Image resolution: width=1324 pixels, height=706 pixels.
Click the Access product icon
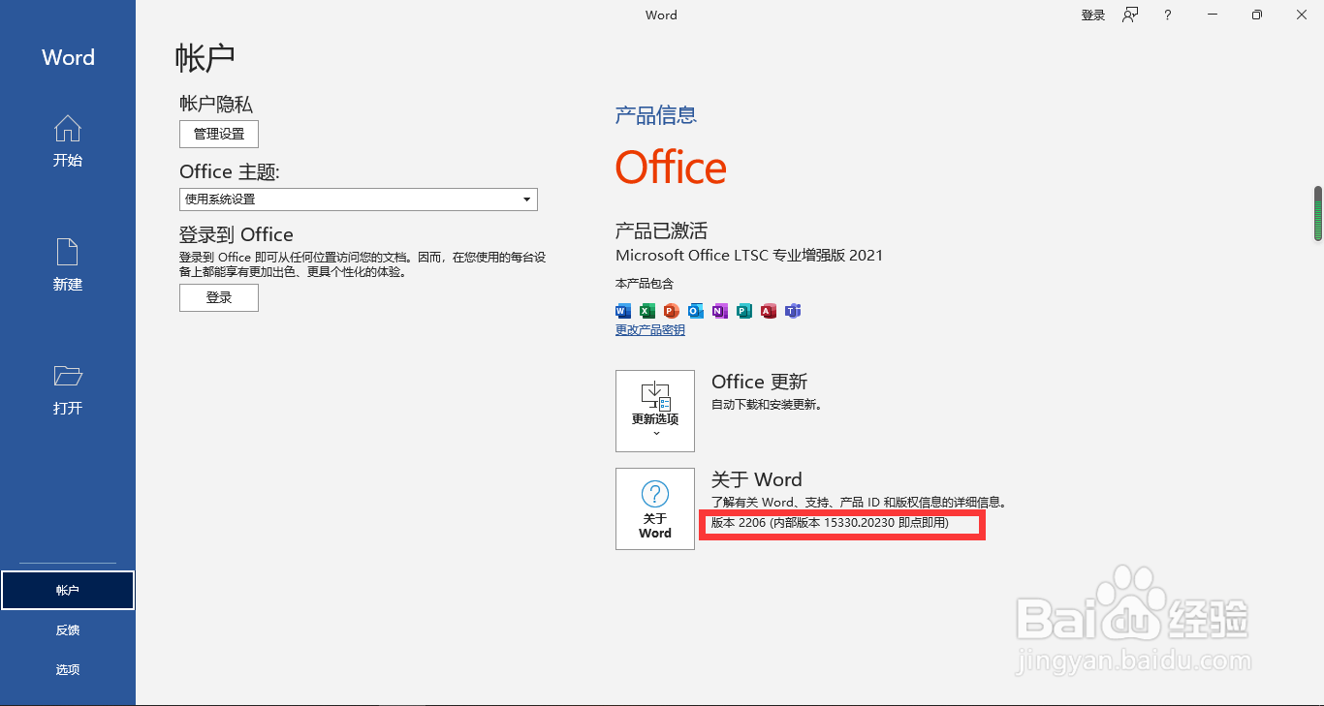pos(769,311)
